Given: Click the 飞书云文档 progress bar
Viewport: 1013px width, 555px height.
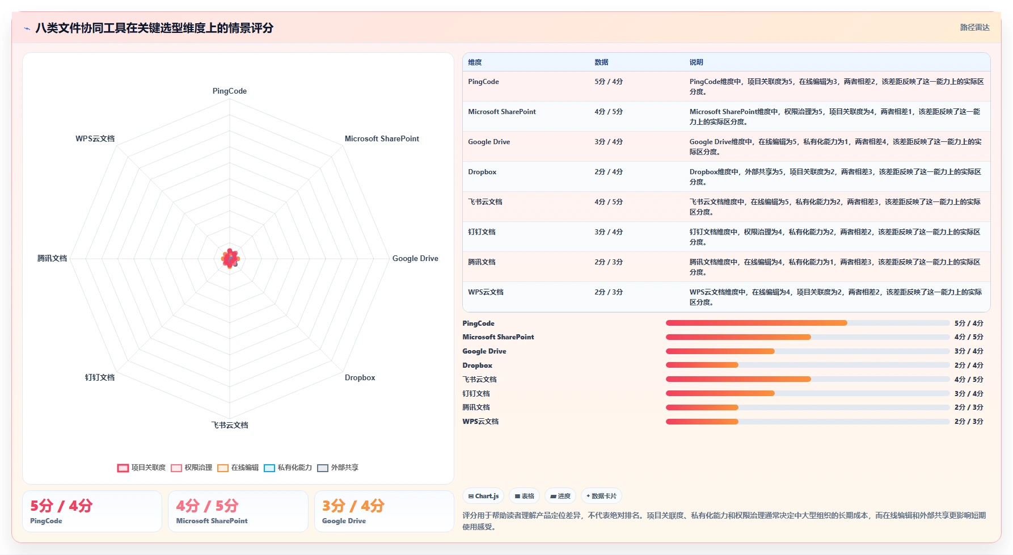Looking at the screenshot, I should point(808,379).
